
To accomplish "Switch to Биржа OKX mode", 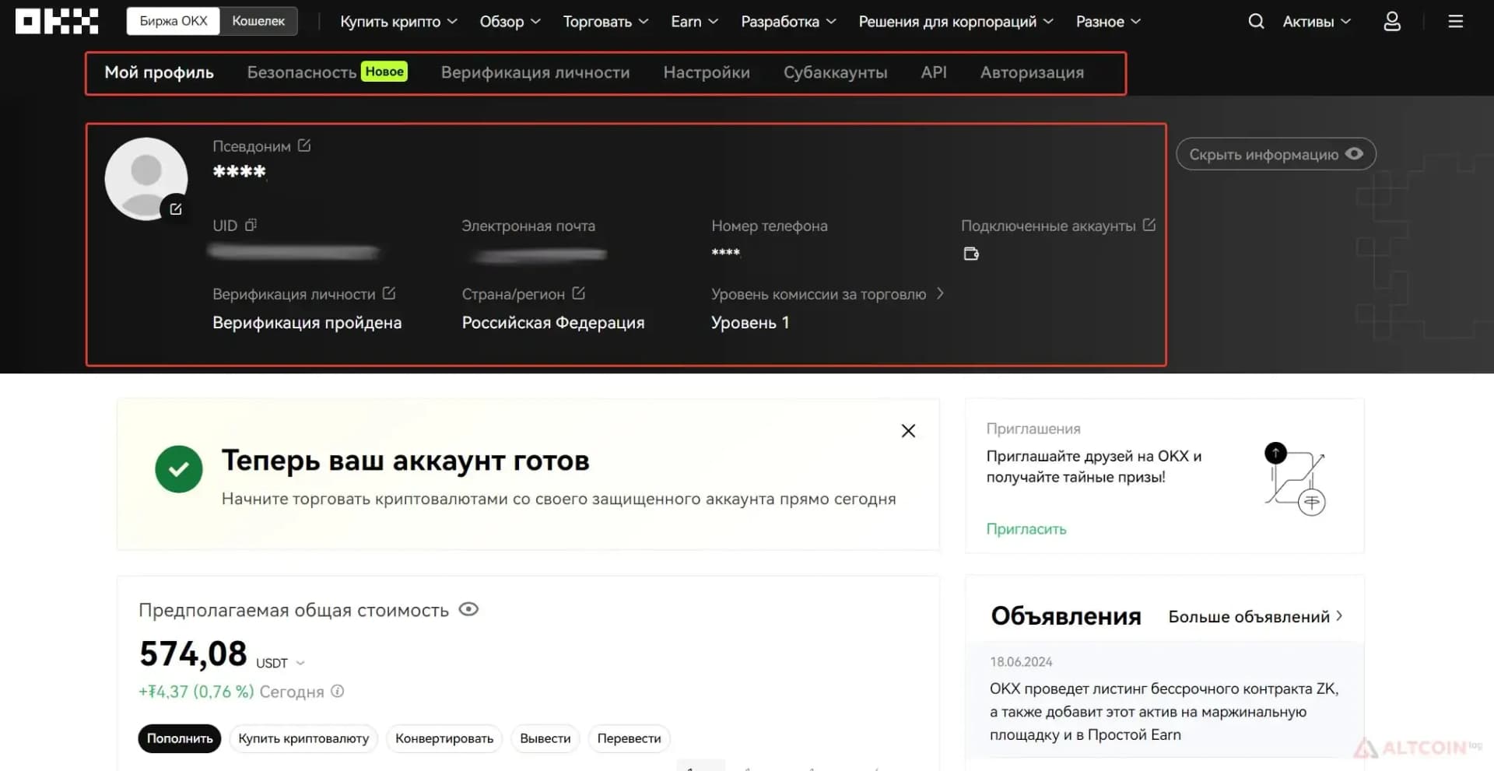I will click(x=174, y=21).
